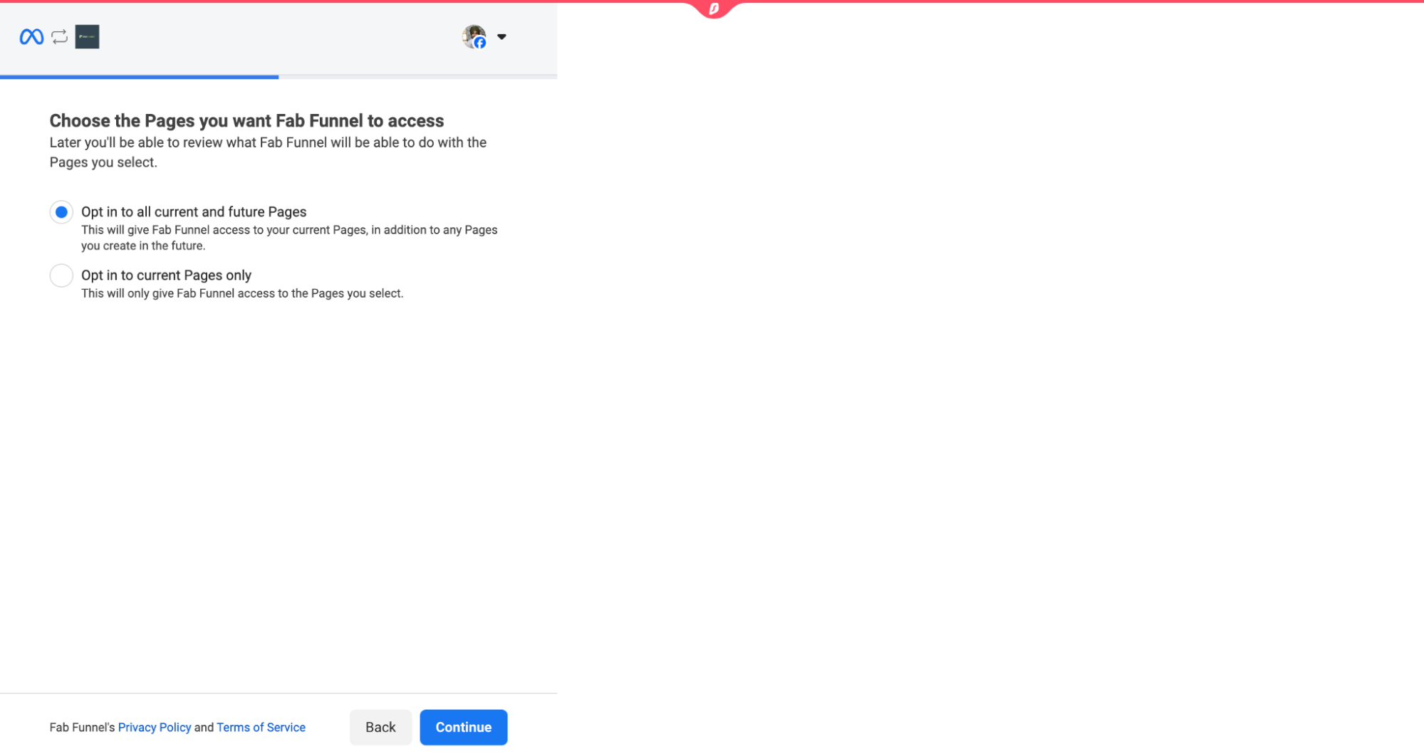
Task: Click the Meta infinity logo
Action: (31, 37)
